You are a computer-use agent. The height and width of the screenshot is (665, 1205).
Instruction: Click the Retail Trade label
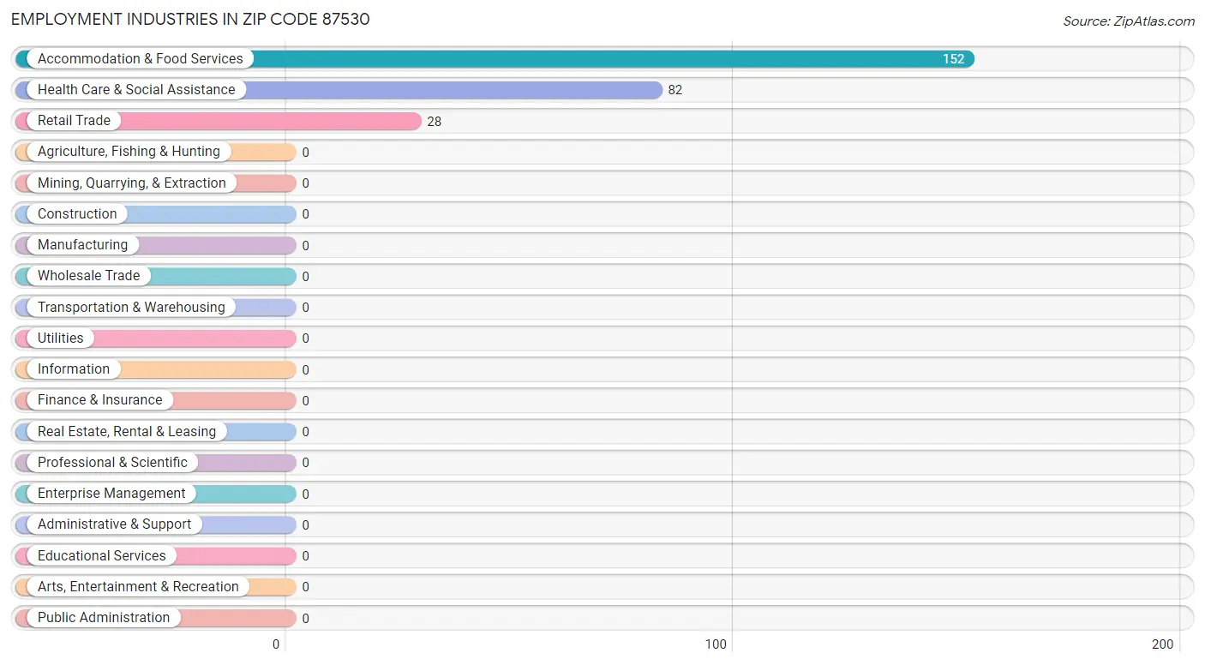(x=74, y=120)
